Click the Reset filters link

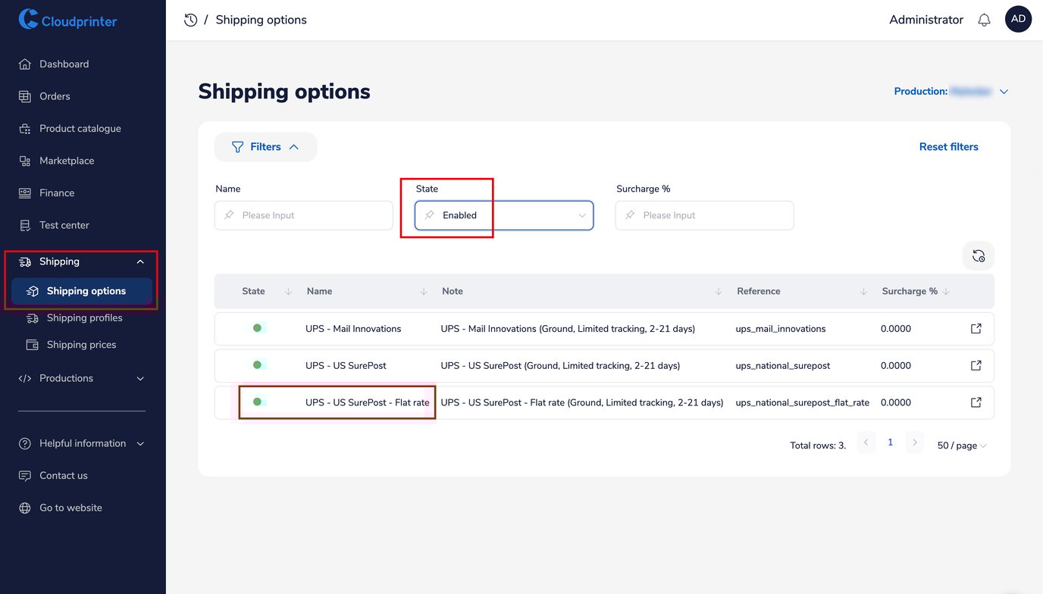click(948, 146)
